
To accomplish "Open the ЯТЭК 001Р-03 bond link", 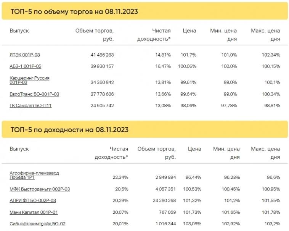I will [25, 55].
